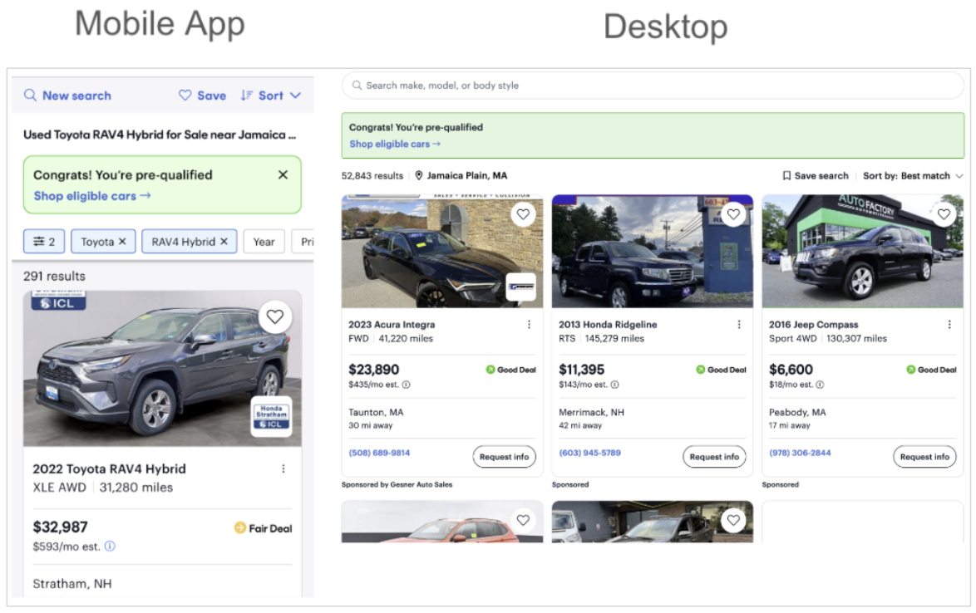
Task: Favorite the 2016 Jeep Compass
Action: pyautogui.click(x=944, y=213)
